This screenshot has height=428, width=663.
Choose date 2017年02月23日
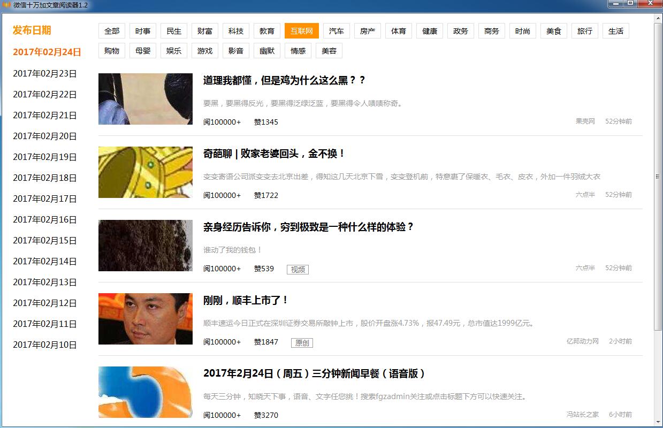coord(45,74)
